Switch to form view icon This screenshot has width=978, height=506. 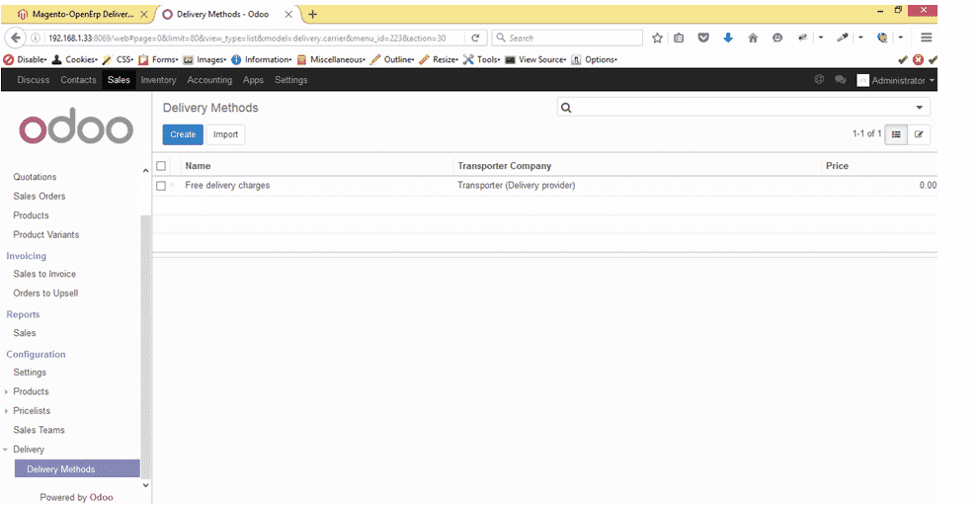[x=919, y=134]
